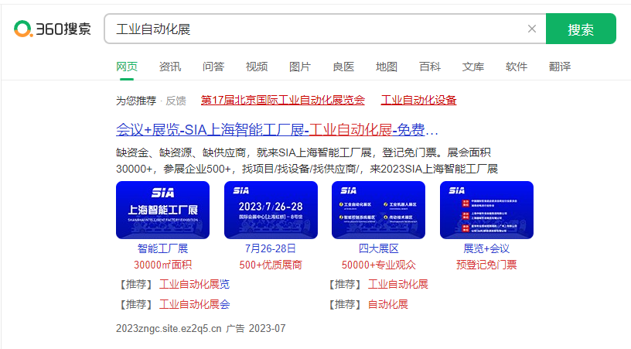Switch to the 视频 tab
Viewport: 631px width, 349px height.
pos(257,67)
